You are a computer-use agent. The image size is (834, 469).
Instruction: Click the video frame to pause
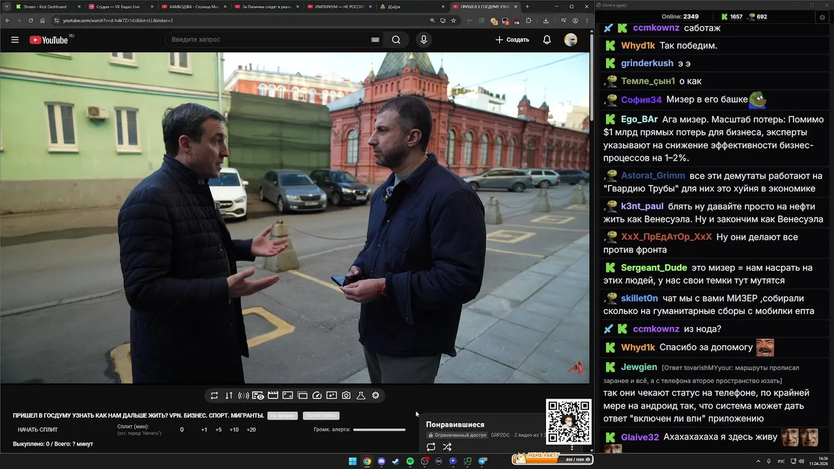[295, 218]
